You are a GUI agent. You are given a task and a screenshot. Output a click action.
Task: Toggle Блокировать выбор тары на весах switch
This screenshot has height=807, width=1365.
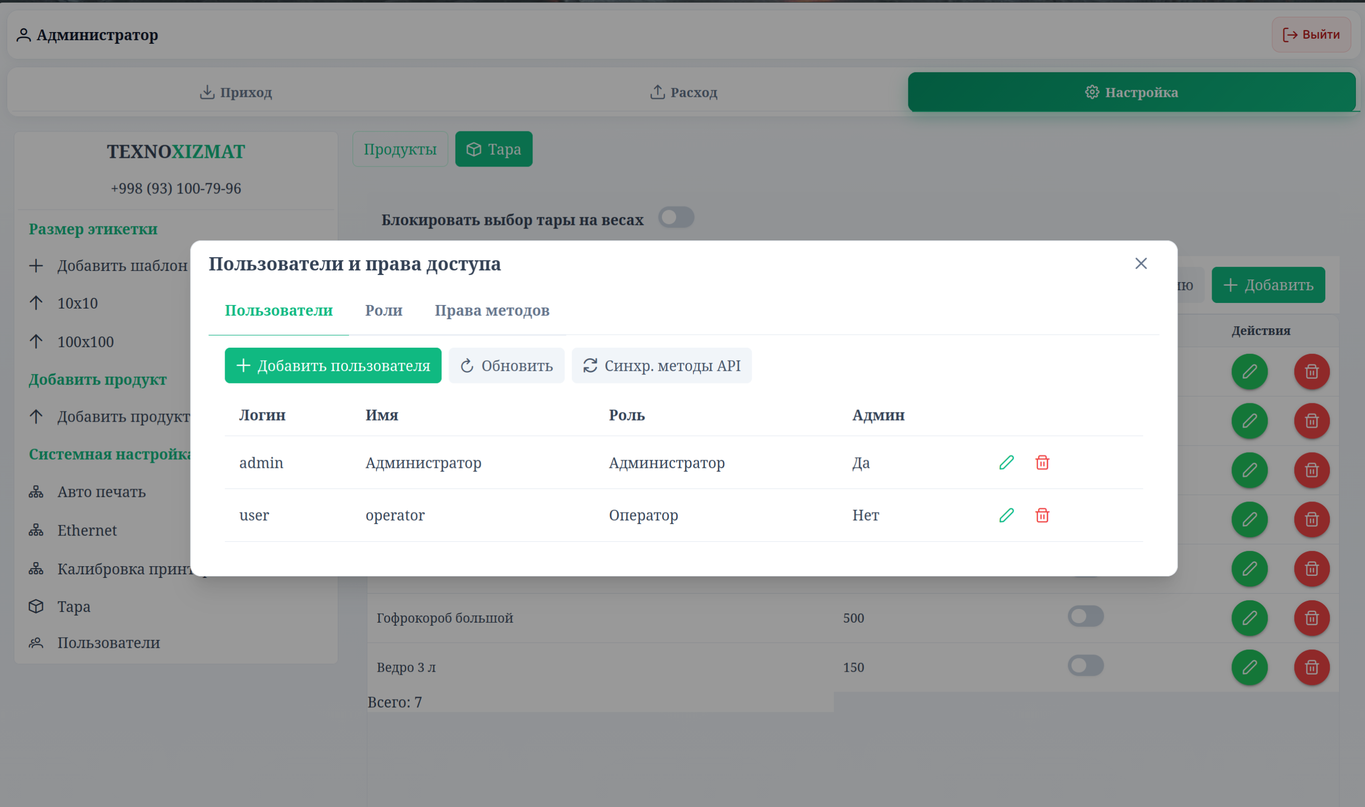click(676, 217)
